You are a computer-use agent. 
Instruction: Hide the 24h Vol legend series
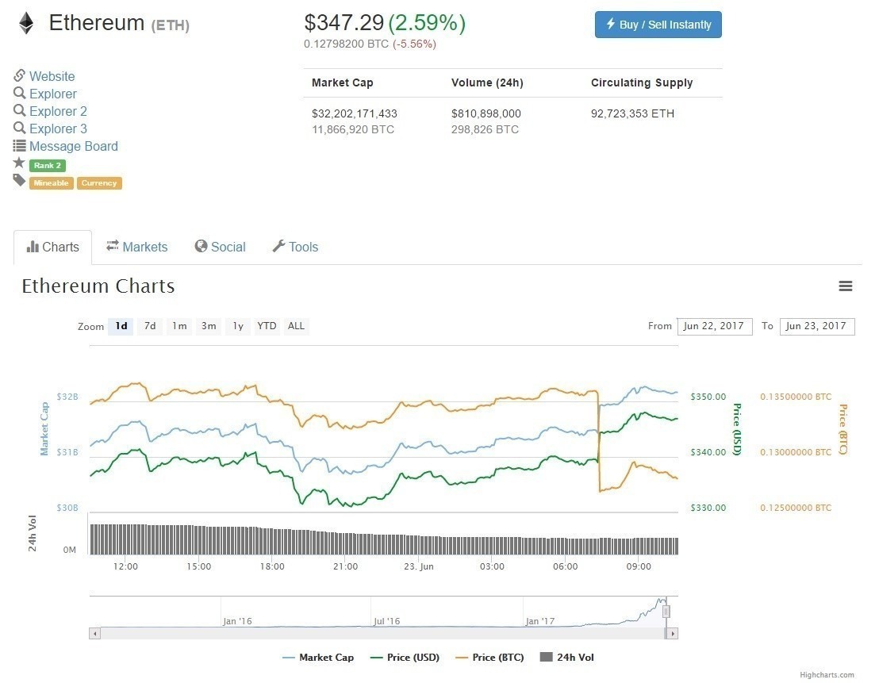click(x=566, y=658)
